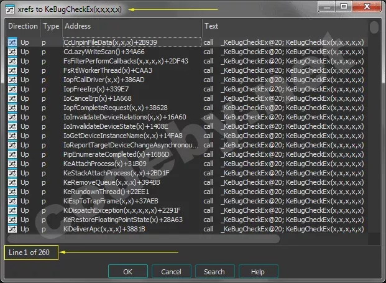
Task: Click xref icon of IopfCompleteRequest row
Action: [12, 108]
